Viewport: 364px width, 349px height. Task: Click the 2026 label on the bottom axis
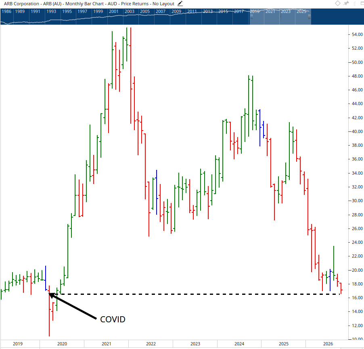pyautogui.click(x=328, y=344)
